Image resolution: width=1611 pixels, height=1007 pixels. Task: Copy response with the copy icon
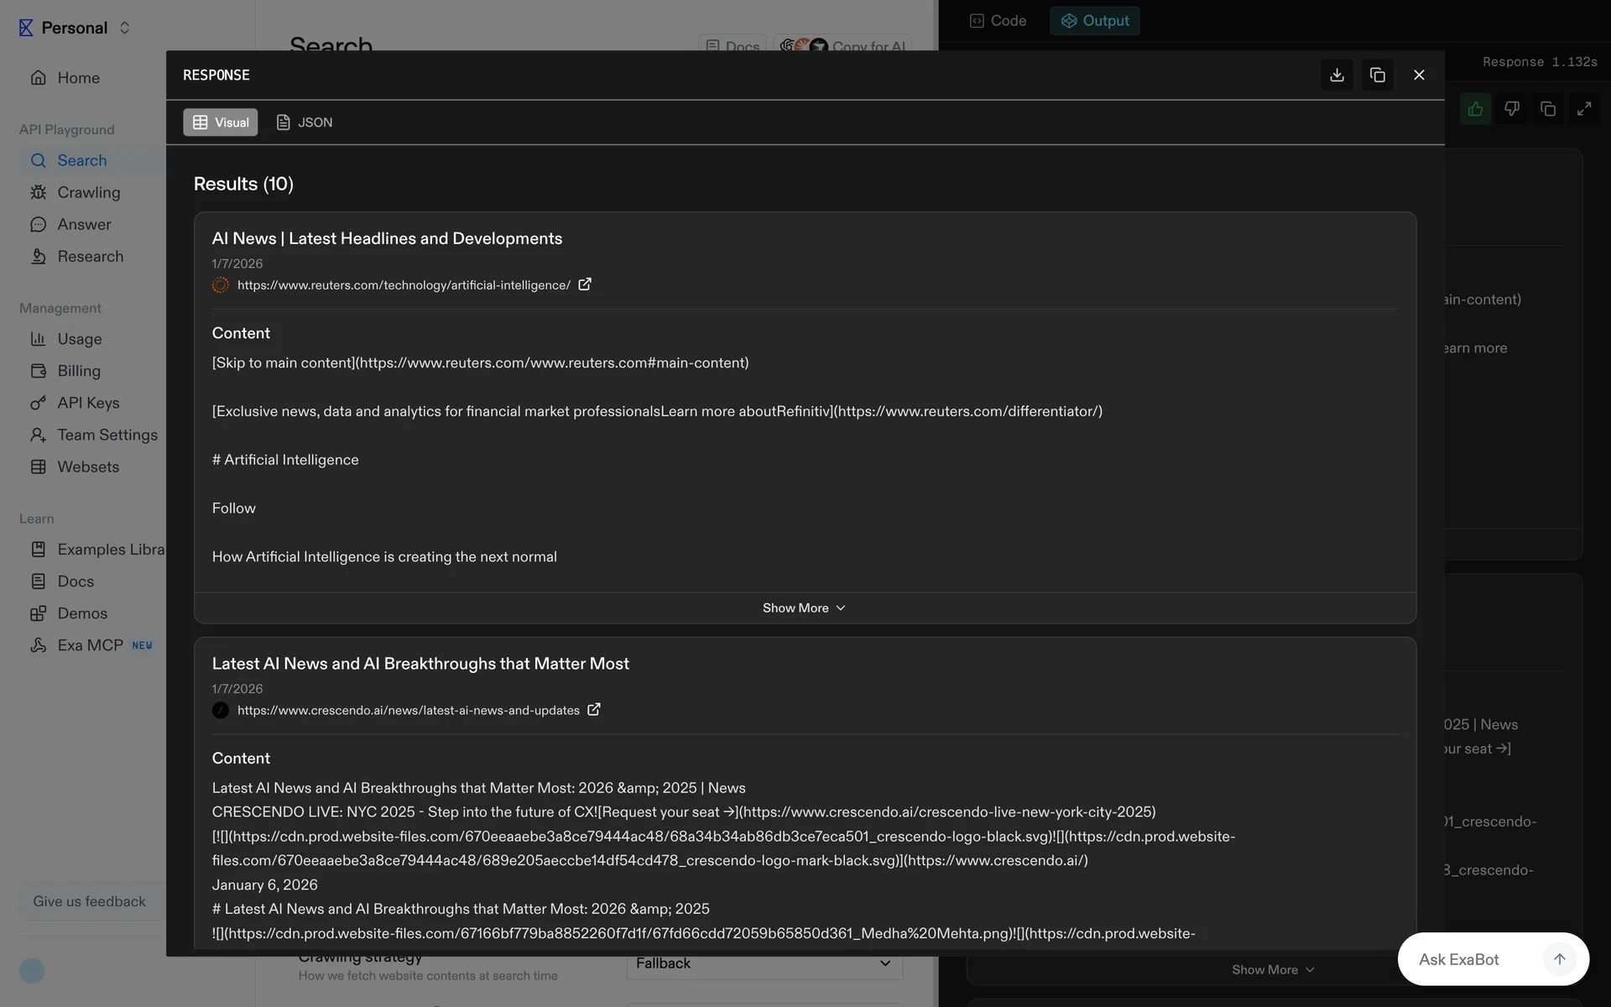(x=1377, y=76)
